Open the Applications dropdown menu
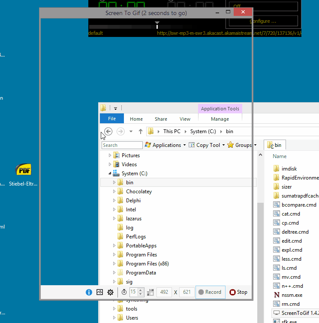This screenshot has width=319, height=323. [x=165, y=145]
